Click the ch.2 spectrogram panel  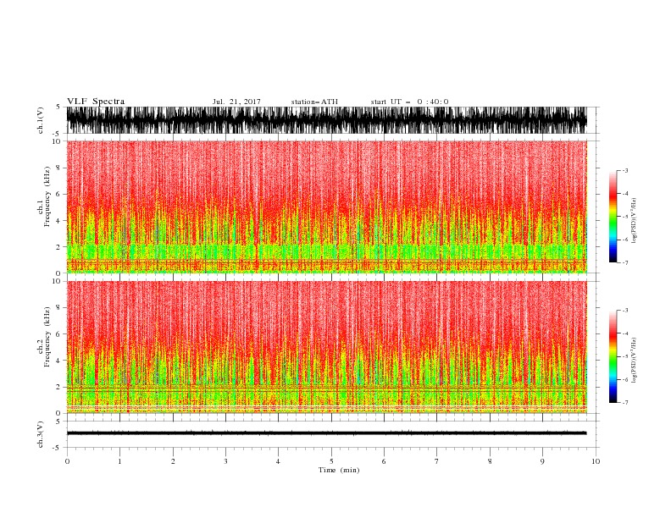point(327,347)
